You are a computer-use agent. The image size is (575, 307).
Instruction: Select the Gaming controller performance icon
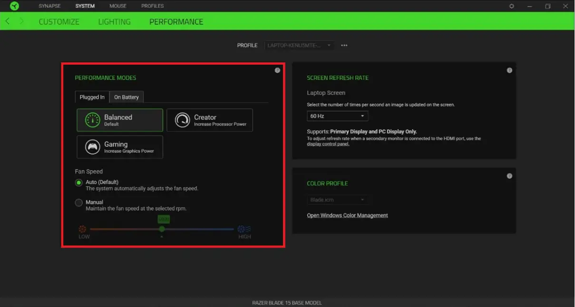pyautogui.click(x=92, y=147)
